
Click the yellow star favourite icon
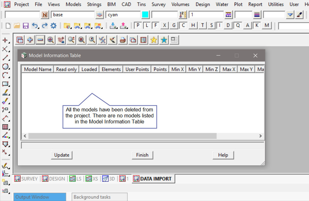pyautogui.click(x=153, y=40)
